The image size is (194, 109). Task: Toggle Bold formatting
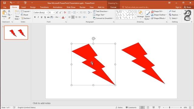click(x=35, y=17)
